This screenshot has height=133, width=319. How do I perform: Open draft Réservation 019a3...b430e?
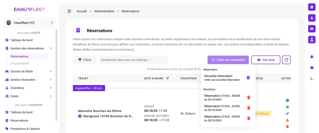pyautogui.click(x=222, y=108)
